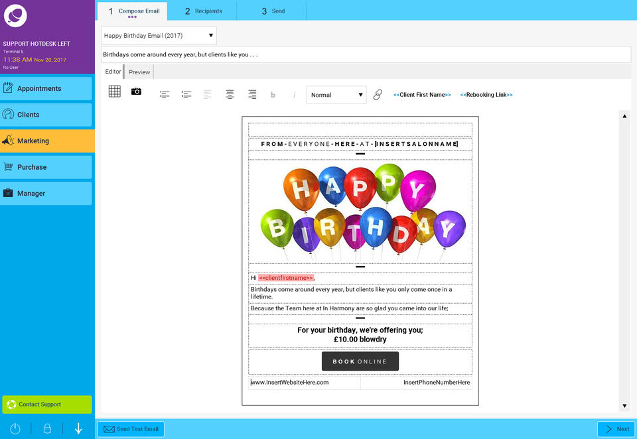This screenshot has width=637, height=439.
Task: Click the £10.00 blowdry offer text
Action: coord(360,340)
